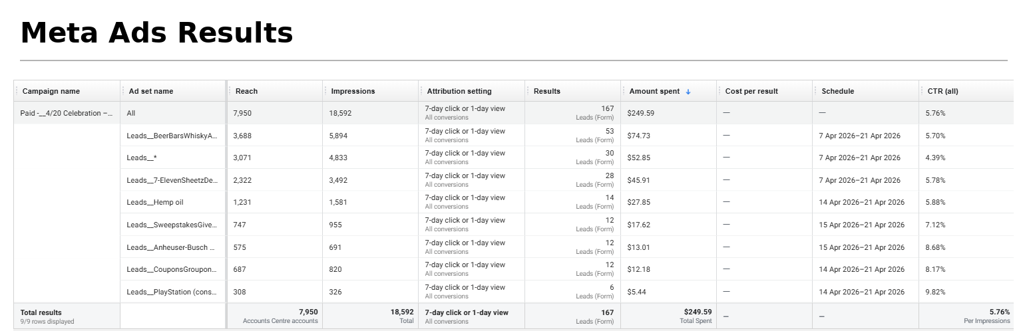Select amount spent $5.44
This screenshot has height=331, width=1027.
[x=637, y=292]
